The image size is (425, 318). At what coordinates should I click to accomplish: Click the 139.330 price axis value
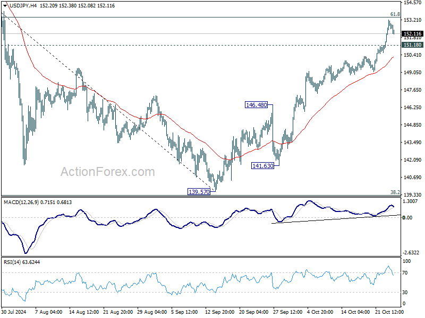pos(413,195)
